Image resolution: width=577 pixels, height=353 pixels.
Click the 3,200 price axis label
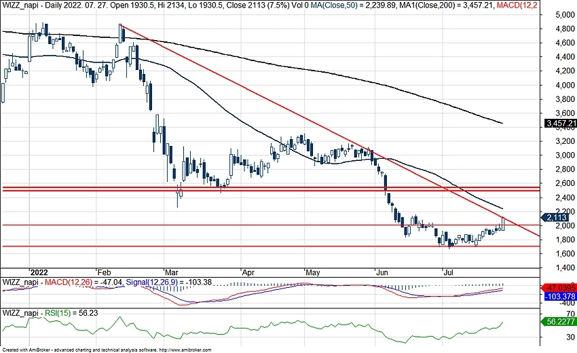point(565,141)
